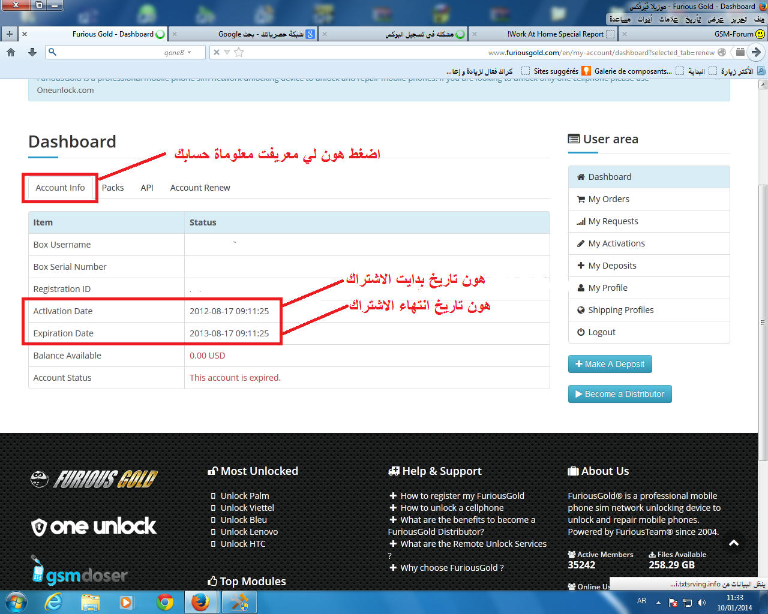This screenshot has width=768, height=614.
Task: Click the scroll-to-top arrow in footer
Action: pyautogui.click(x=734, y=543)
